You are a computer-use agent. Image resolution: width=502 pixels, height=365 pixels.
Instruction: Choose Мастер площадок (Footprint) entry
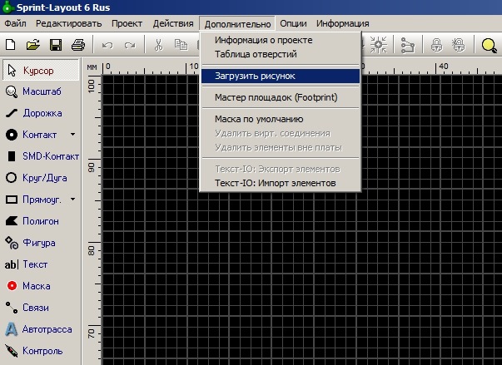281,97
